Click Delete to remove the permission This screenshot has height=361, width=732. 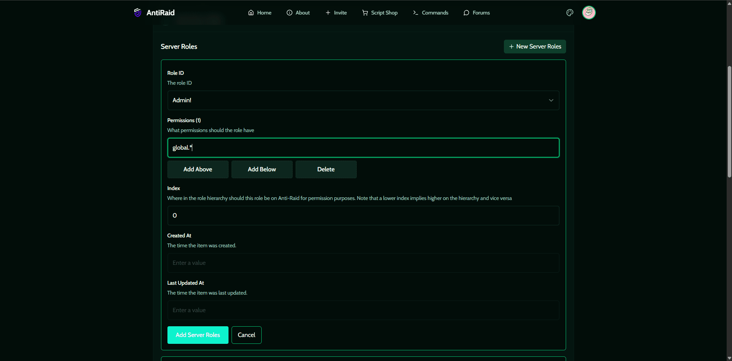(x=325, y=169)
